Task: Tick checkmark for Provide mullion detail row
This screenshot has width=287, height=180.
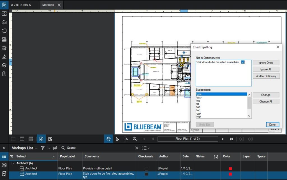Action: pos(146,169)
